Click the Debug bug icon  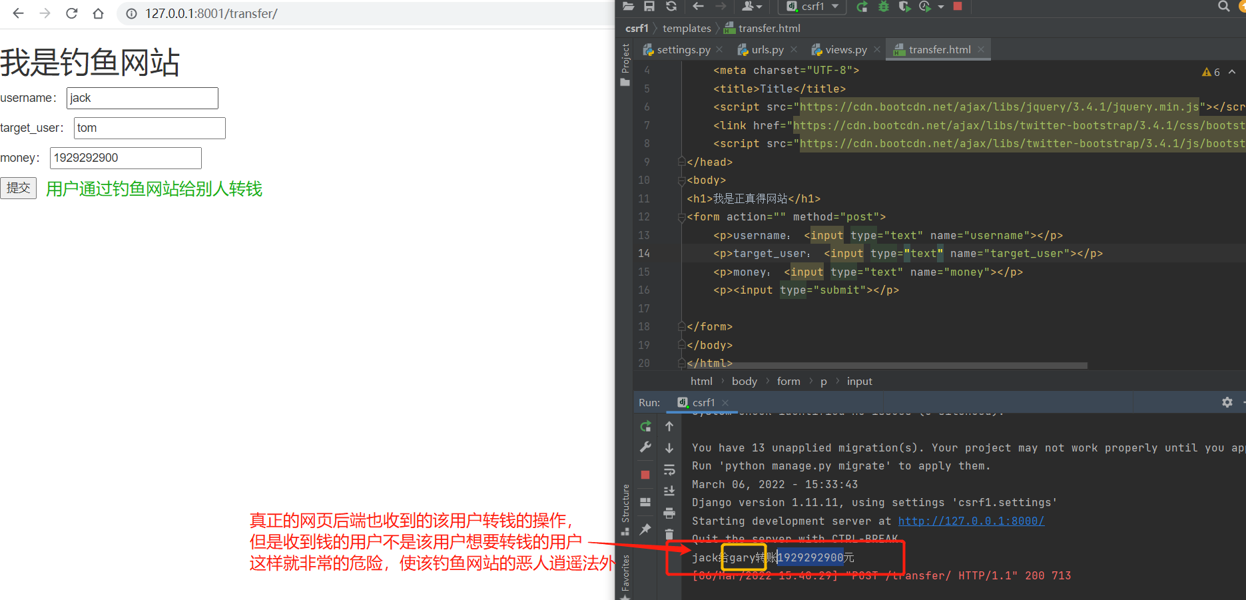click(x=884, y=7)
